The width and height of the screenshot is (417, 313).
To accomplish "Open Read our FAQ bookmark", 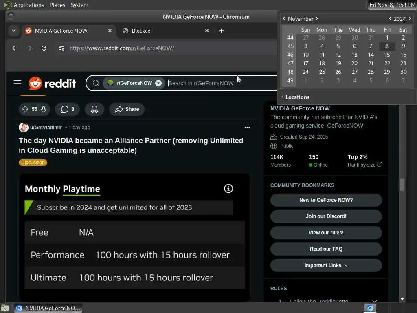I will click(x=326, y=249).
